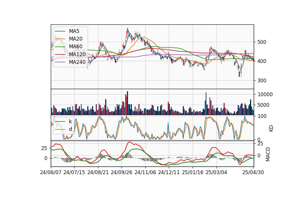
Task: Click the 25/04/30 date label
Action: [x=253, y=173]
